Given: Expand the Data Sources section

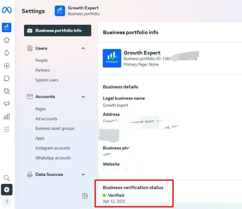Looking at the screenshot, I should pyautogui.click(x=83, y=174).
